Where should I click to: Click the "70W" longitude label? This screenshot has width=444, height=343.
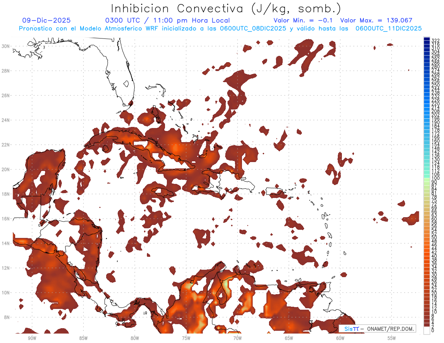coord(238,338)
